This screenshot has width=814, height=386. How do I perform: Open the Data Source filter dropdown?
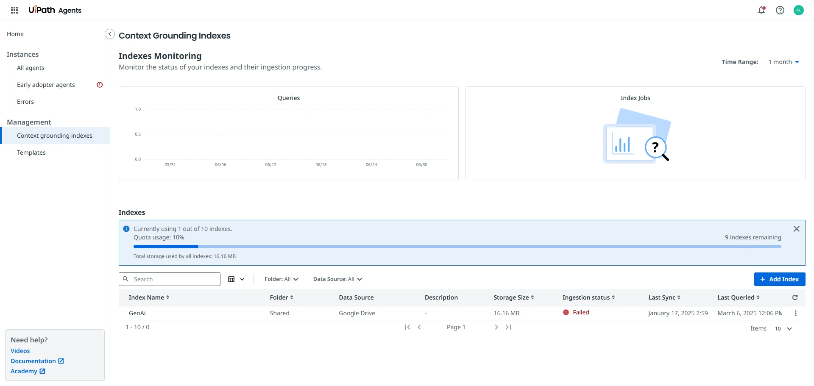[x=337, y=279]
